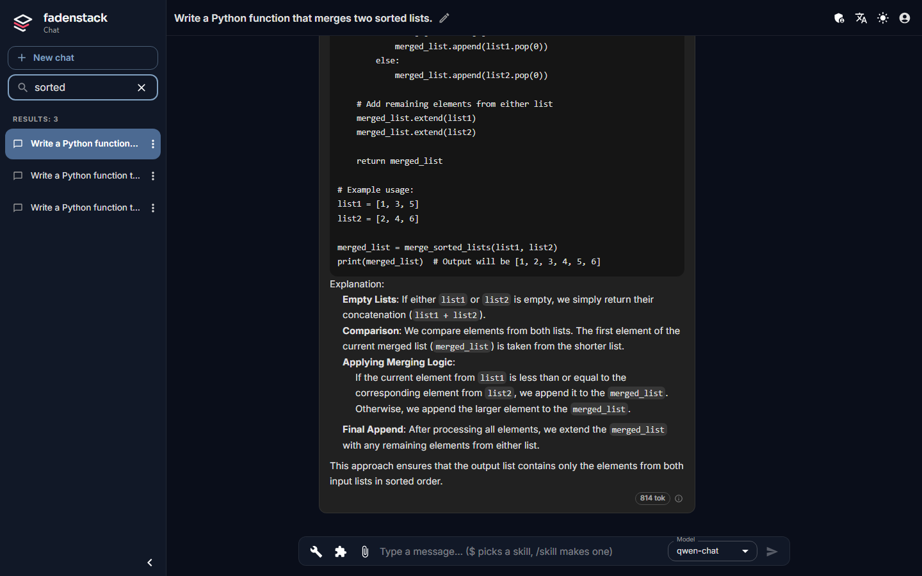Click the info icon beside the token count
The height and width of the screenshot is (576, 922).
coord(679,499)
